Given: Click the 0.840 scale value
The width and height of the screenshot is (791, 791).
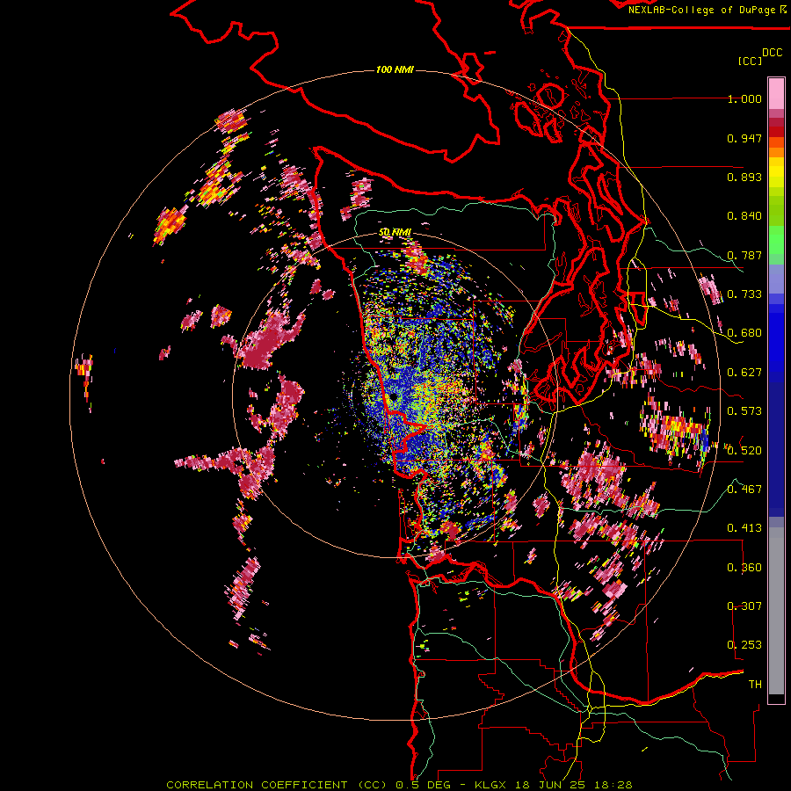Looking at the screenshot, I should [x=744, y=216].
